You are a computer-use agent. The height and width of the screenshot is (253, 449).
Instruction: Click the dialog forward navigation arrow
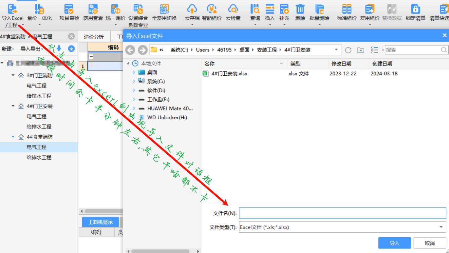(142, 50)
